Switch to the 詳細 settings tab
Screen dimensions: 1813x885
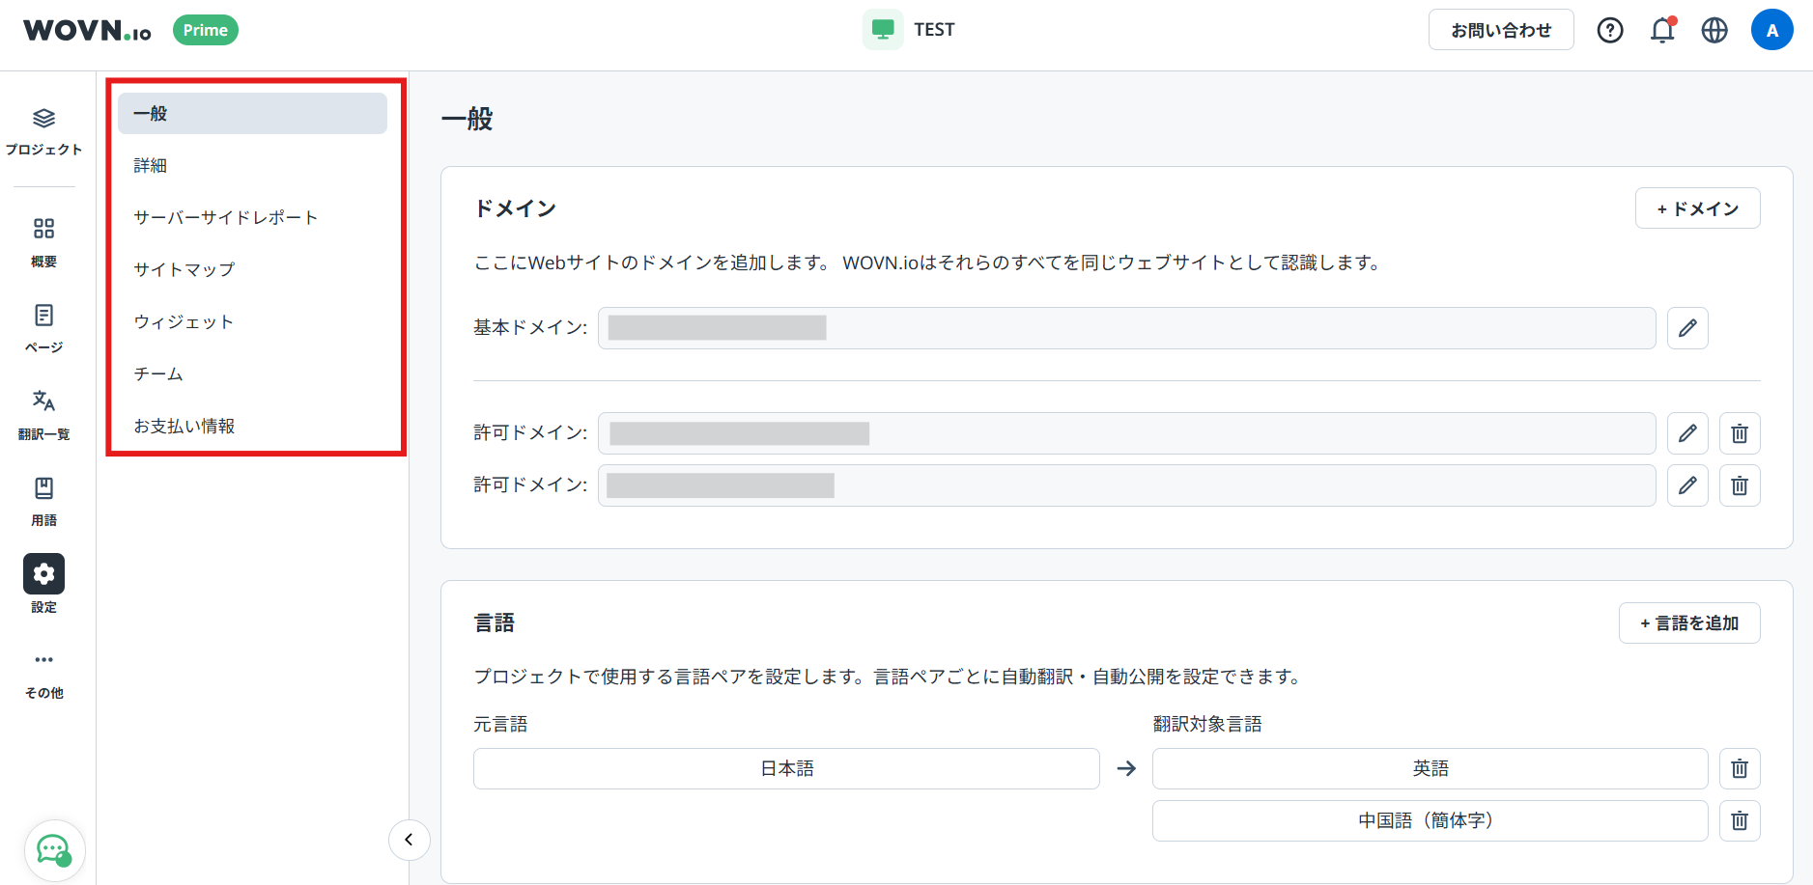click(151, 164)
